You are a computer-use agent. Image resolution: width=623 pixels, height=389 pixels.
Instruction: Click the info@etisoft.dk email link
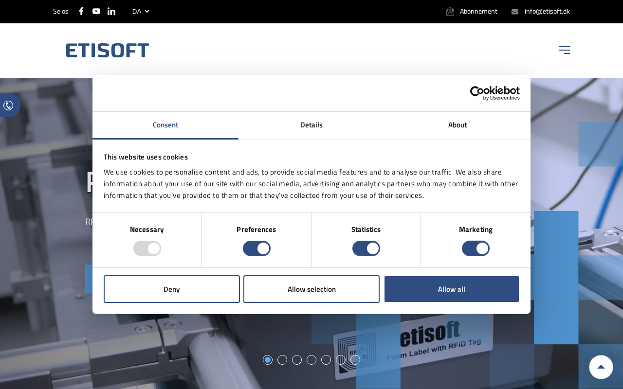[x=547, y=11]
